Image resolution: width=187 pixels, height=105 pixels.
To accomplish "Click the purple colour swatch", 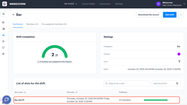I will (179, 54).
